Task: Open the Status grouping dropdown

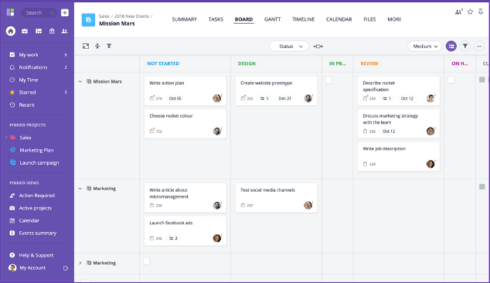Action: point(289,46)
